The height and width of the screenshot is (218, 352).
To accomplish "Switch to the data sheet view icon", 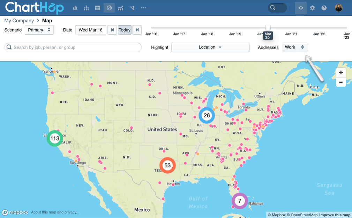I will pos(97,7).
